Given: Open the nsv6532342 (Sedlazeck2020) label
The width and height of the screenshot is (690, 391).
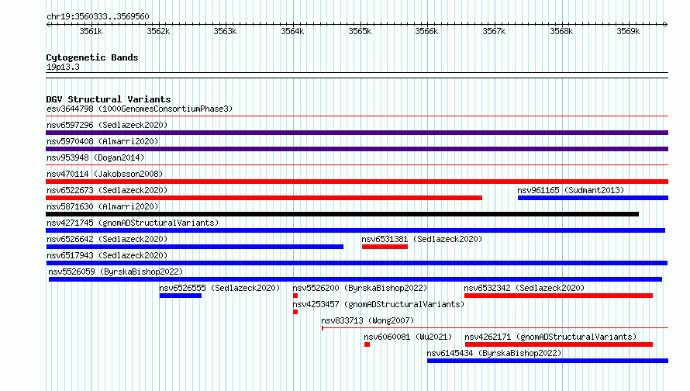Looking at the screenshot, I should (x=524, y=288).
